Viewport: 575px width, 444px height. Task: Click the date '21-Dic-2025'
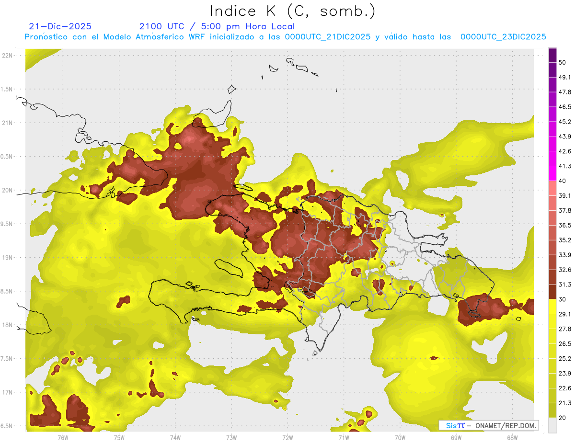point(60,26)
